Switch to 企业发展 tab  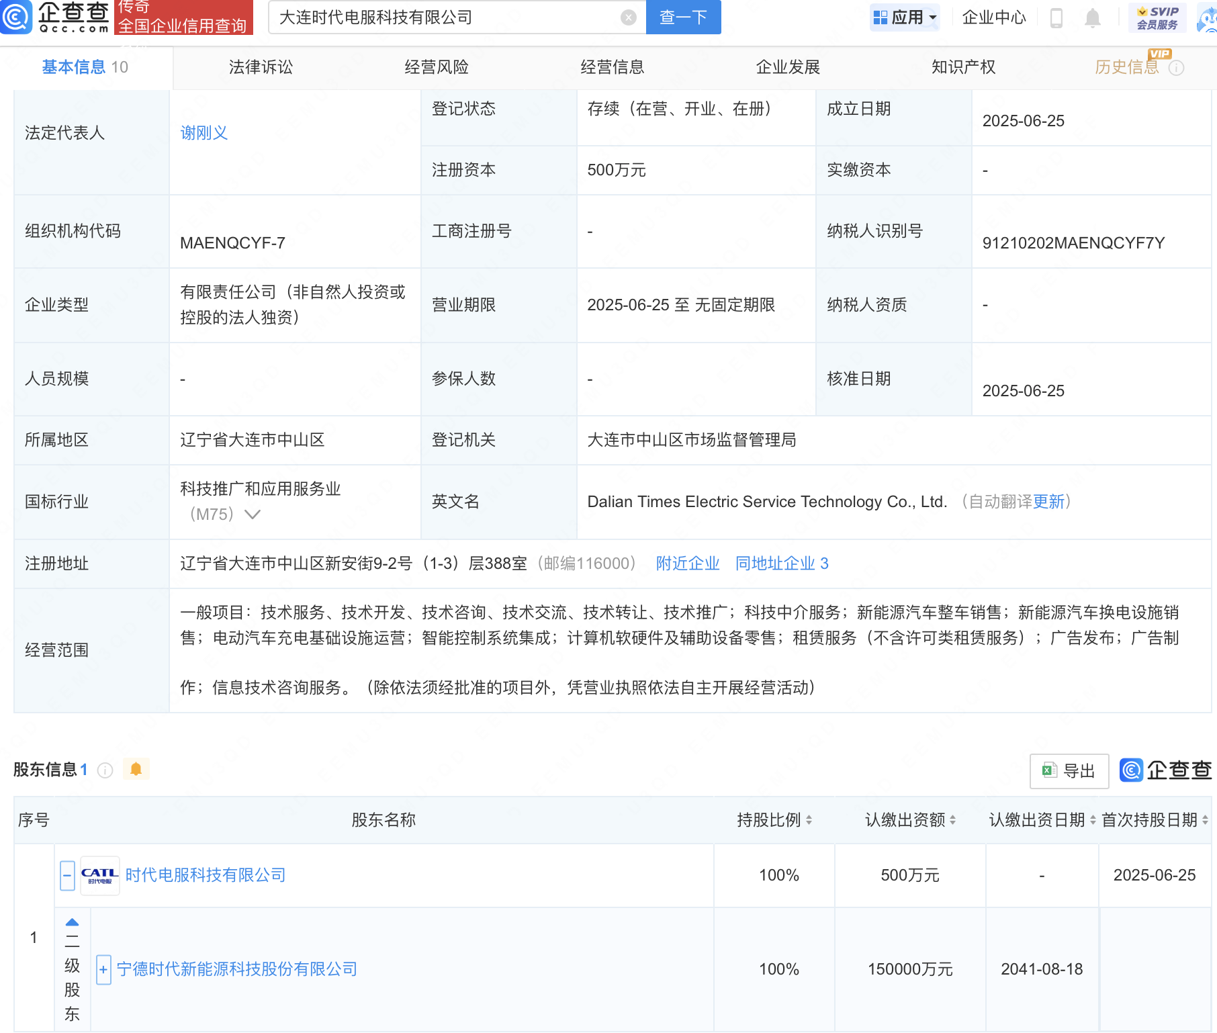[788, 67]
